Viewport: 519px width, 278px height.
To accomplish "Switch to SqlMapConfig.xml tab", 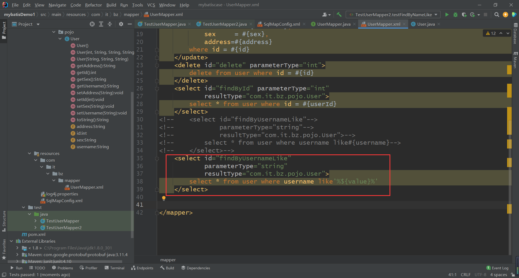I will pyautogui.click(x=281, y=24).
